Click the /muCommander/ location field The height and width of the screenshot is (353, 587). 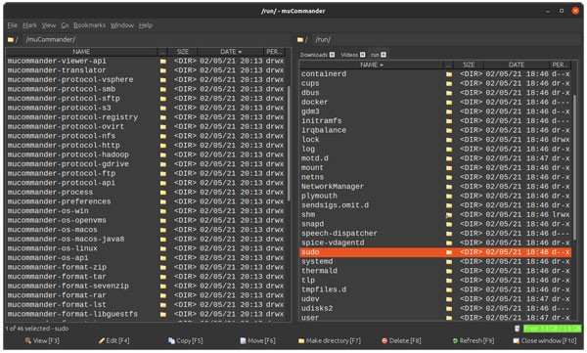coord(156,39)
